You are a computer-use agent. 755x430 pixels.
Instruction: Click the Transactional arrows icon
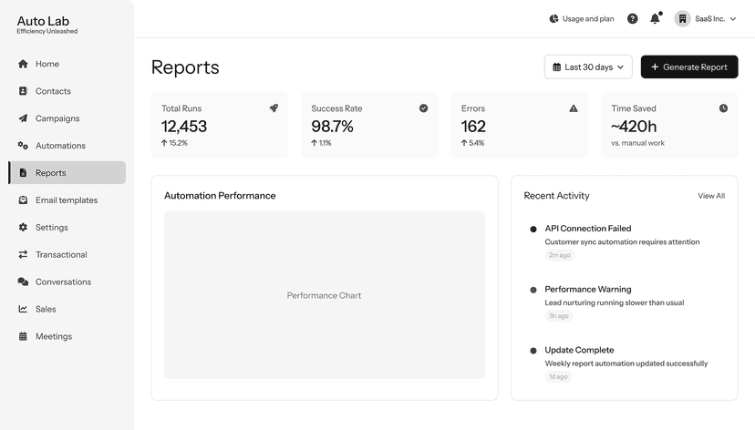coord(23,254)
